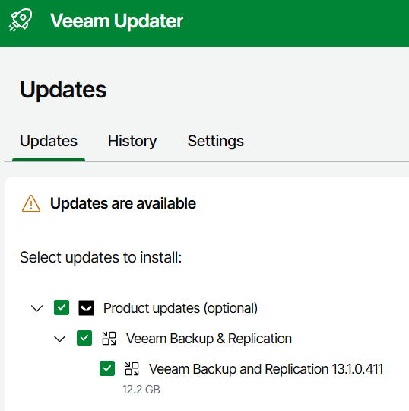
Task: Click the Updates page heading
Action: 63,90
